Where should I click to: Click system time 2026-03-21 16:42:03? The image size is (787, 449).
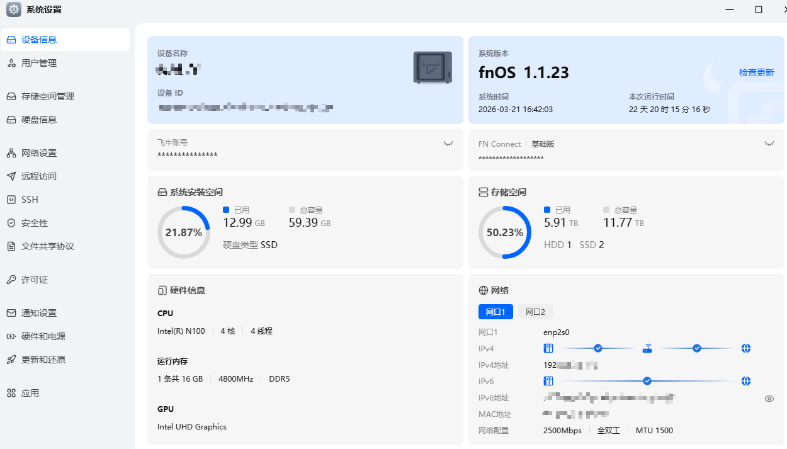pos(516,110)
